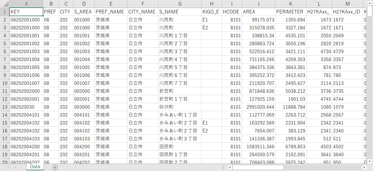This screenshot has height=171, width=373.
Task: Click horizontal scrollbar left arrow
Action: [230, 167]
